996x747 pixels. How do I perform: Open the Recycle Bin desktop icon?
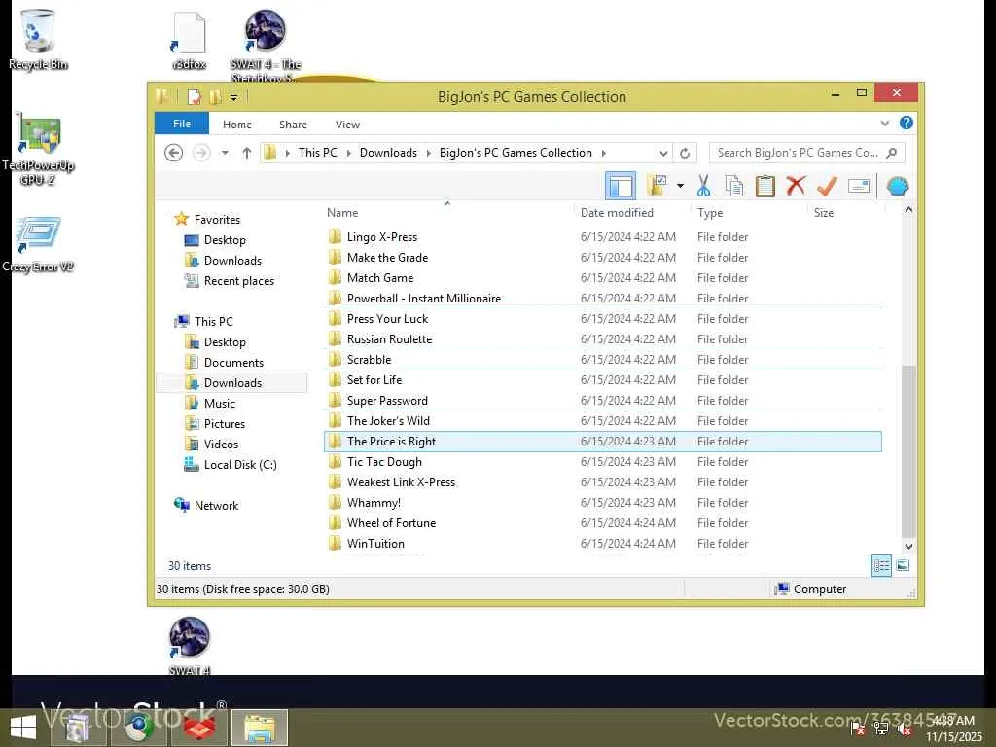[38, 40]
